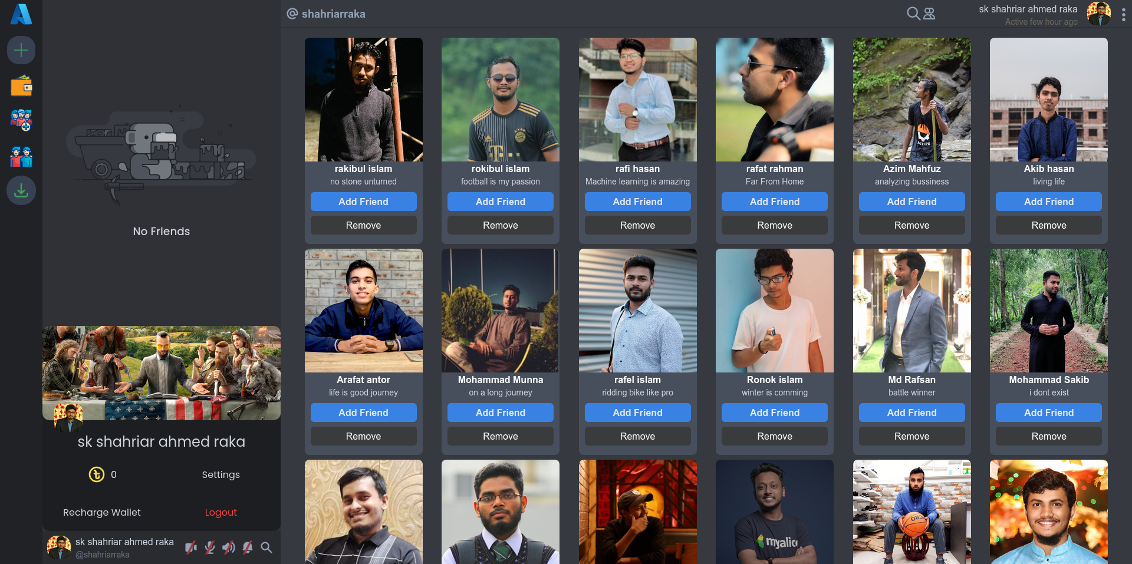The height and width of the screenshot is (564, 1132).
Task: Toggle the muted notifications bell icon
Action: pyautogui.click(x=248, y=547)
